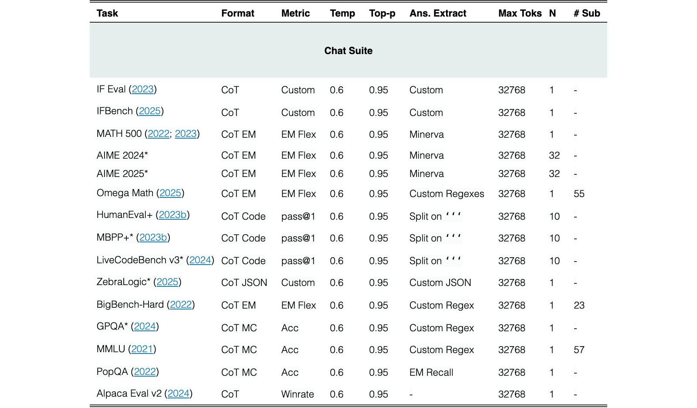Image resolution: width=697 pixels, height=408 pixels.
Task: Open the MATH 500 2022 citation link
Action: [159, 134]
